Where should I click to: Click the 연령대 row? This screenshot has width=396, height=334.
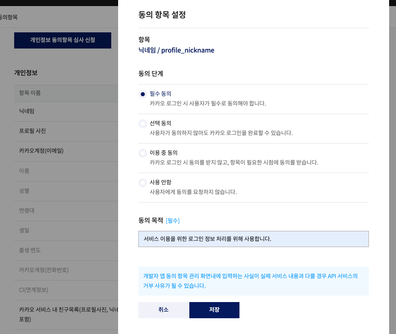(66, 211)
